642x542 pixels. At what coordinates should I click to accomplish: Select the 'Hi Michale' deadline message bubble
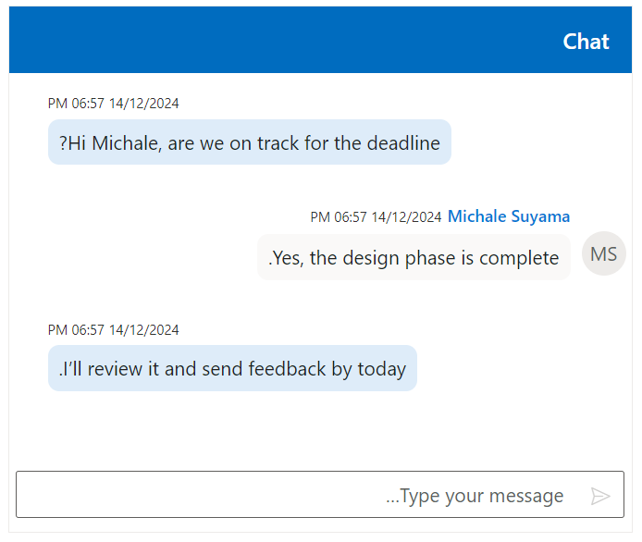click(249, 143)
